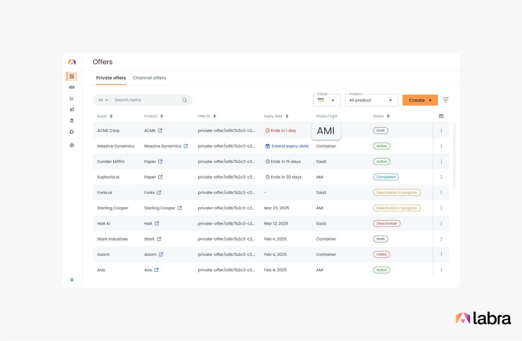Open the filter icon beside Create button
Image resolution: width=522 pixels, height=341 pixels.
point(446,100)
